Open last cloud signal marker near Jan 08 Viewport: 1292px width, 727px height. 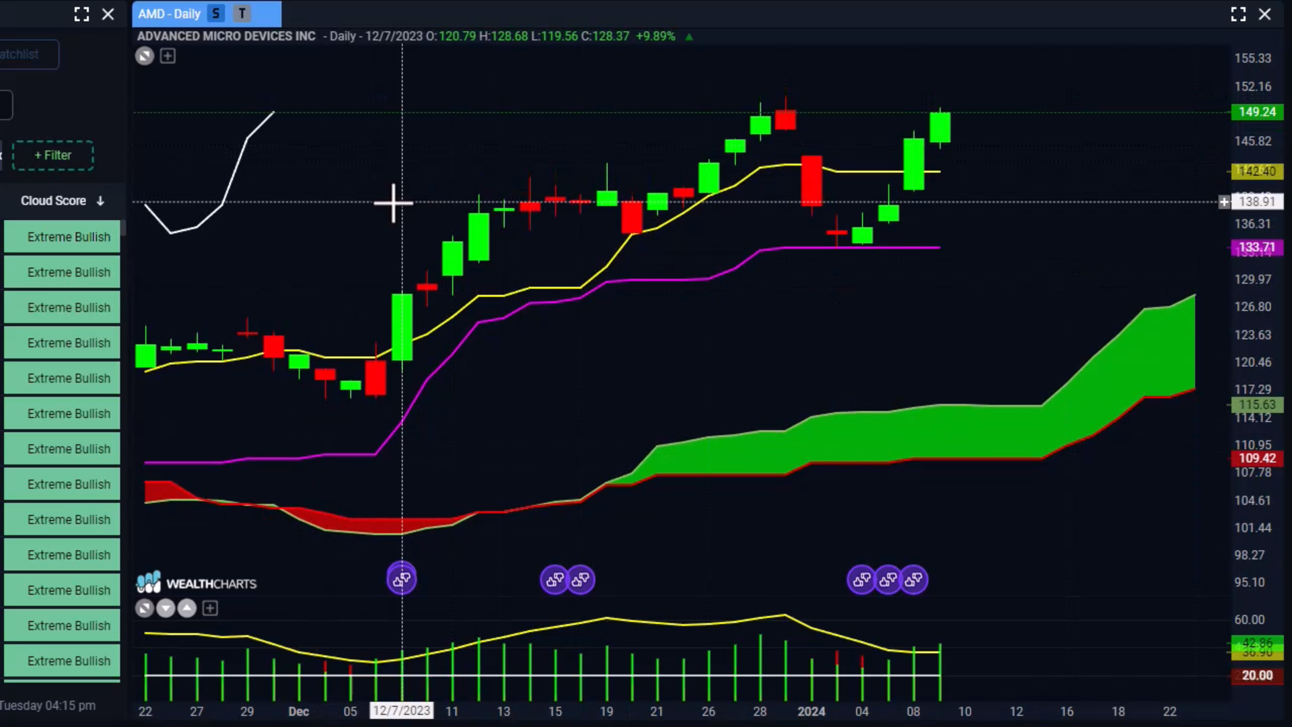point(914,579)
